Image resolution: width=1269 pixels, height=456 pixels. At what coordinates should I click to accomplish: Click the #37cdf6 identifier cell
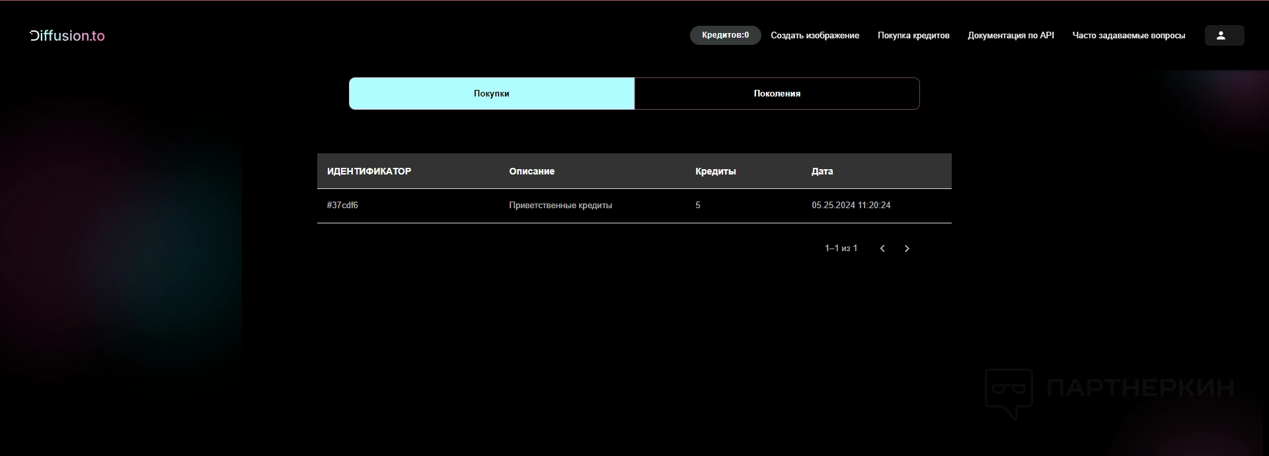point(342,206)
